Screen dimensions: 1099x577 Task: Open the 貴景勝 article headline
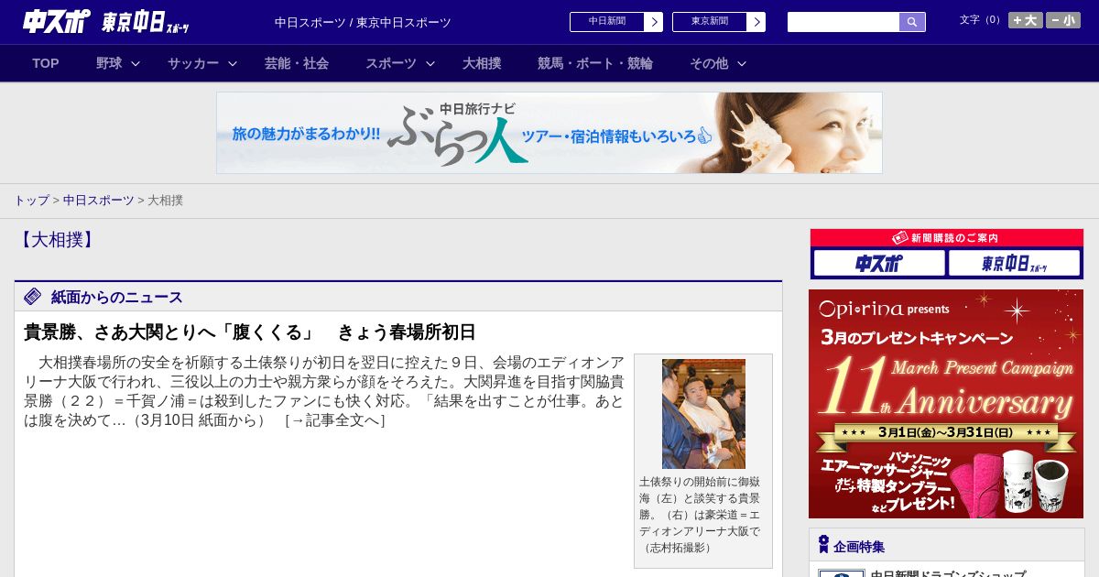point(250,332)
